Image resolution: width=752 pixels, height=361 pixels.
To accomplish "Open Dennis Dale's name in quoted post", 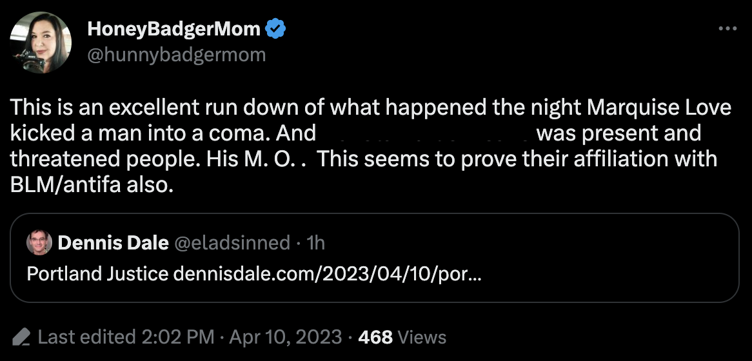I will pyautogui.click(x=113, y=242).
